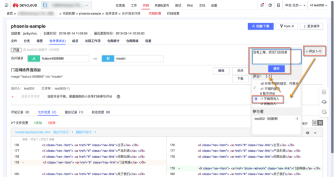Image resolution: width=334 pixels, height=177 pixels.
Task: Open the repository 设置 tab
Action: pos(148,41)
